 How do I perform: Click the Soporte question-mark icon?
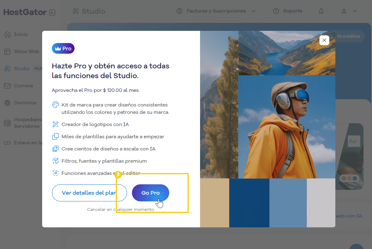(276, 11)
